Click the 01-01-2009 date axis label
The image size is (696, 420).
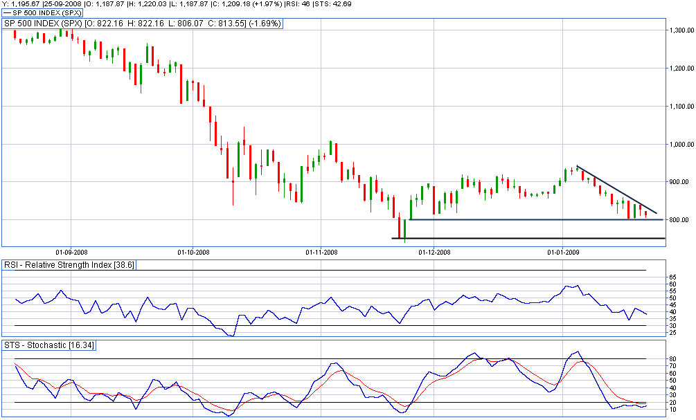(563, 252)
